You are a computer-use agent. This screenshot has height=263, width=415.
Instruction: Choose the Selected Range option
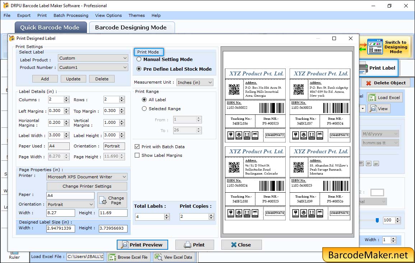click(x=144, y=109)
